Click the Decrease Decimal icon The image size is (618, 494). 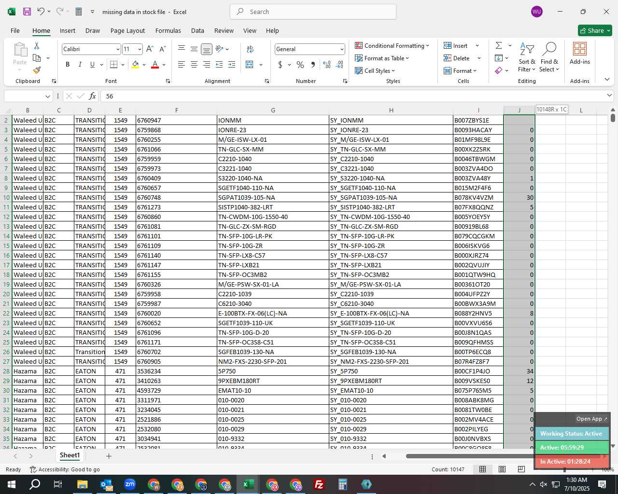pos(339,64)
